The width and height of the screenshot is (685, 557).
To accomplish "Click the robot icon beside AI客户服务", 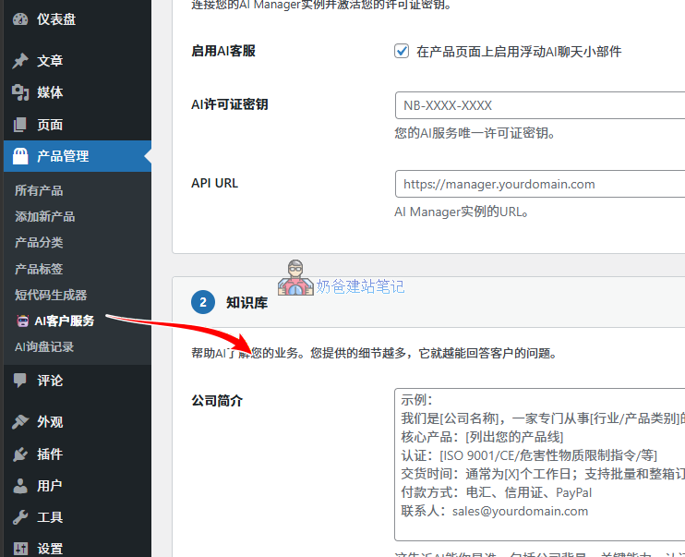I will tap(22, 321).
